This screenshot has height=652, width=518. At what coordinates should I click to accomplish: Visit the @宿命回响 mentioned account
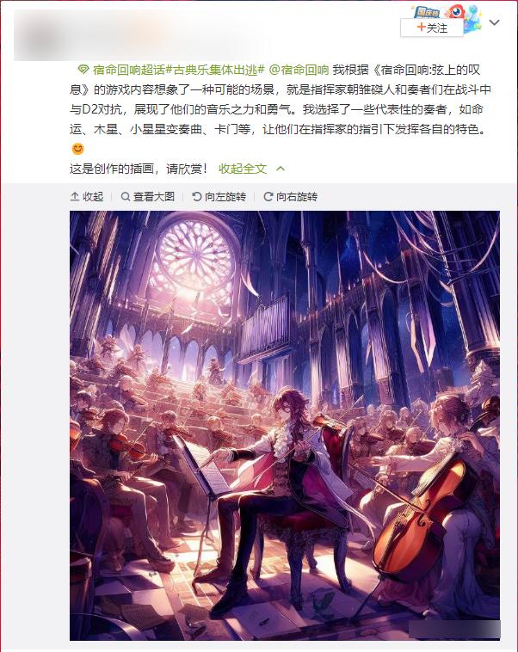[x=299, y=70]
